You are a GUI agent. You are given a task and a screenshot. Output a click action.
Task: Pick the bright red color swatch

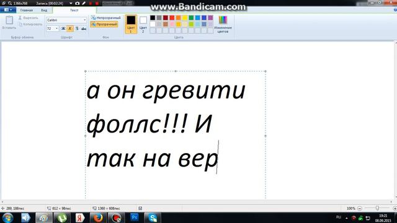[x=172, y=18]
